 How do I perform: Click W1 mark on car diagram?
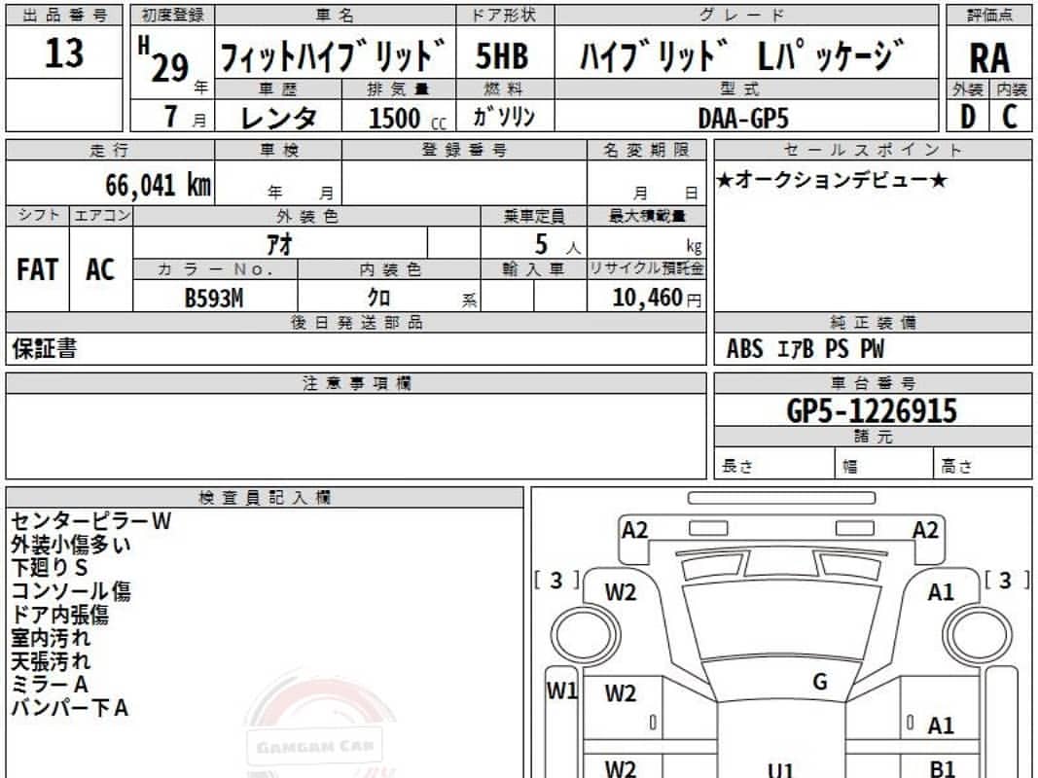point(561,691)
